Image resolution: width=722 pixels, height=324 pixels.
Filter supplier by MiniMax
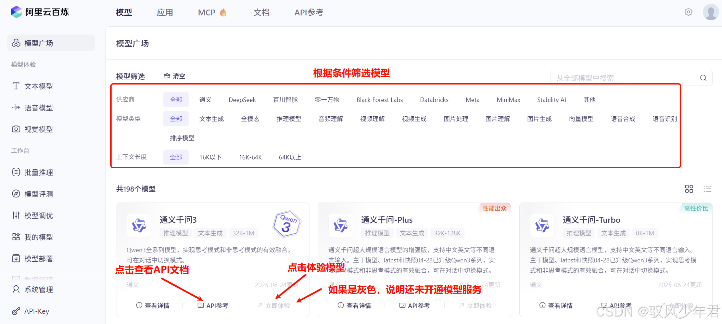(x=508, y=100)
